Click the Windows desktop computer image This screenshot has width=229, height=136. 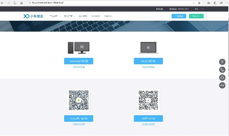point(78,48)
